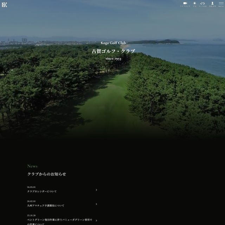Screen dimensions: 225x225
Task: Click the date 25.10.28
Action: (x=31, y=216)
